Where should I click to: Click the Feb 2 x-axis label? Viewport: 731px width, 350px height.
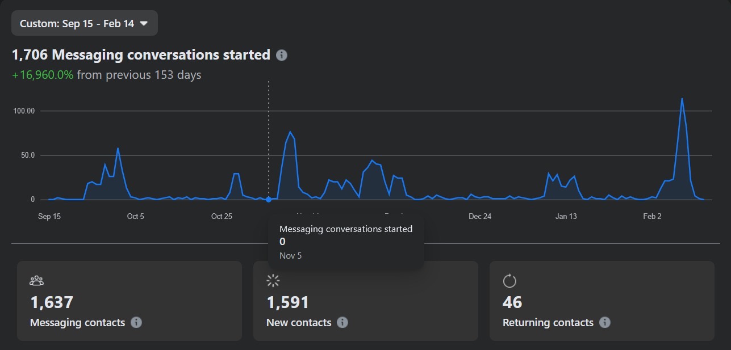[x=652, y=216]
